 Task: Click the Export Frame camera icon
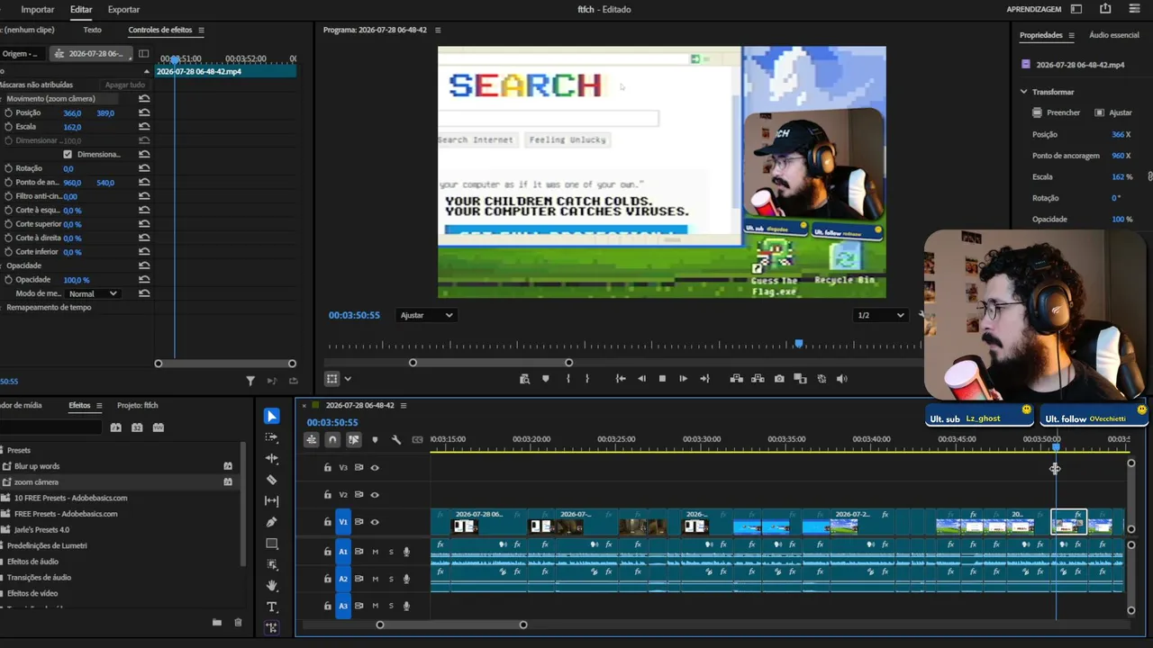[779, 379]
